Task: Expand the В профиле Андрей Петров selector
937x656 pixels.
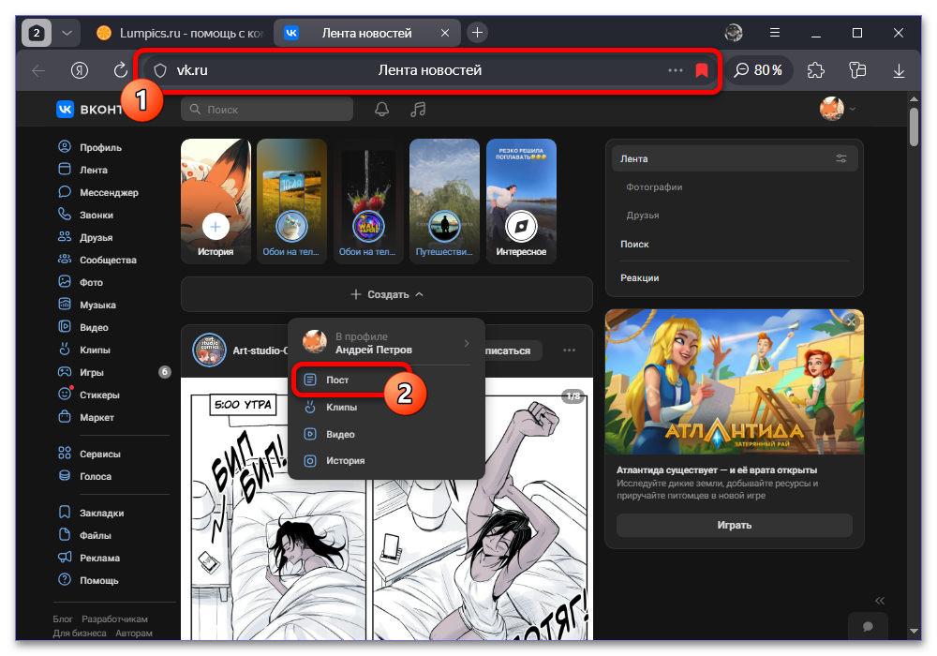Action: (x=387, y=343)
